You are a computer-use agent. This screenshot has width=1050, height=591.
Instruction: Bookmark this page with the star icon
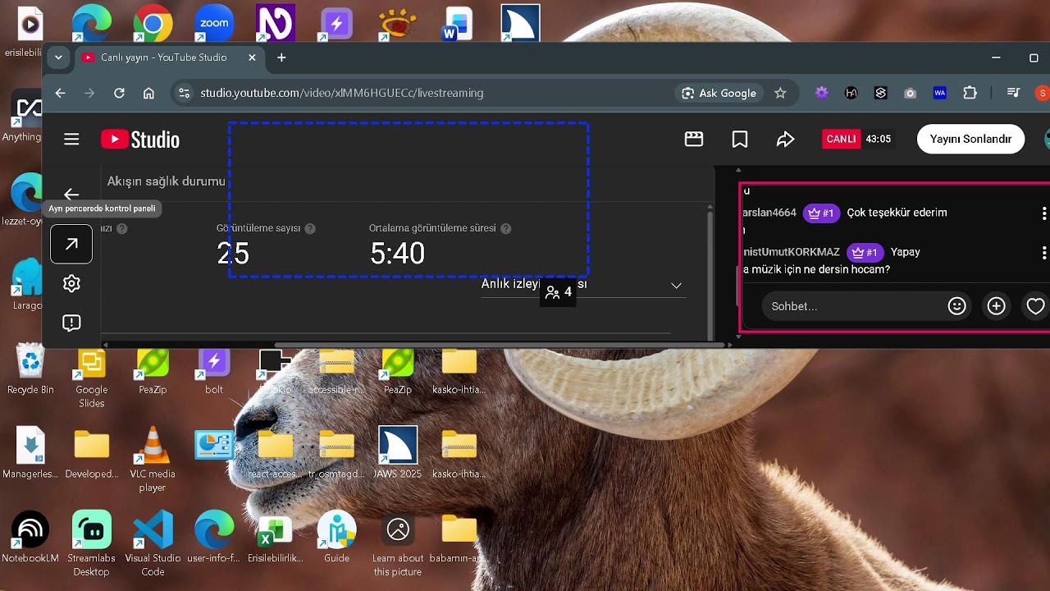point(780,93)
